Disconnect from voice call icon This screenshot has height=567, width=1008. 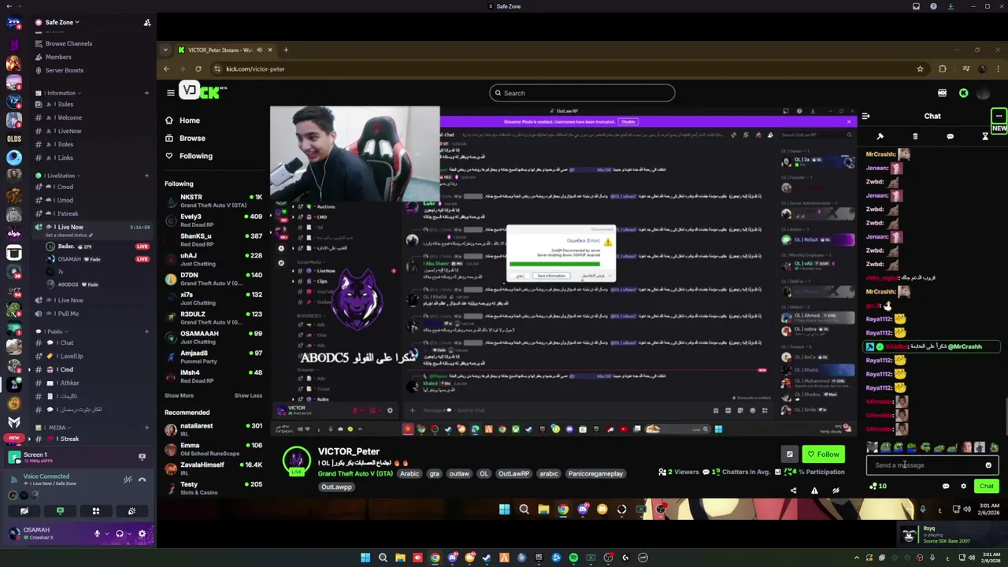pos(143,480)
